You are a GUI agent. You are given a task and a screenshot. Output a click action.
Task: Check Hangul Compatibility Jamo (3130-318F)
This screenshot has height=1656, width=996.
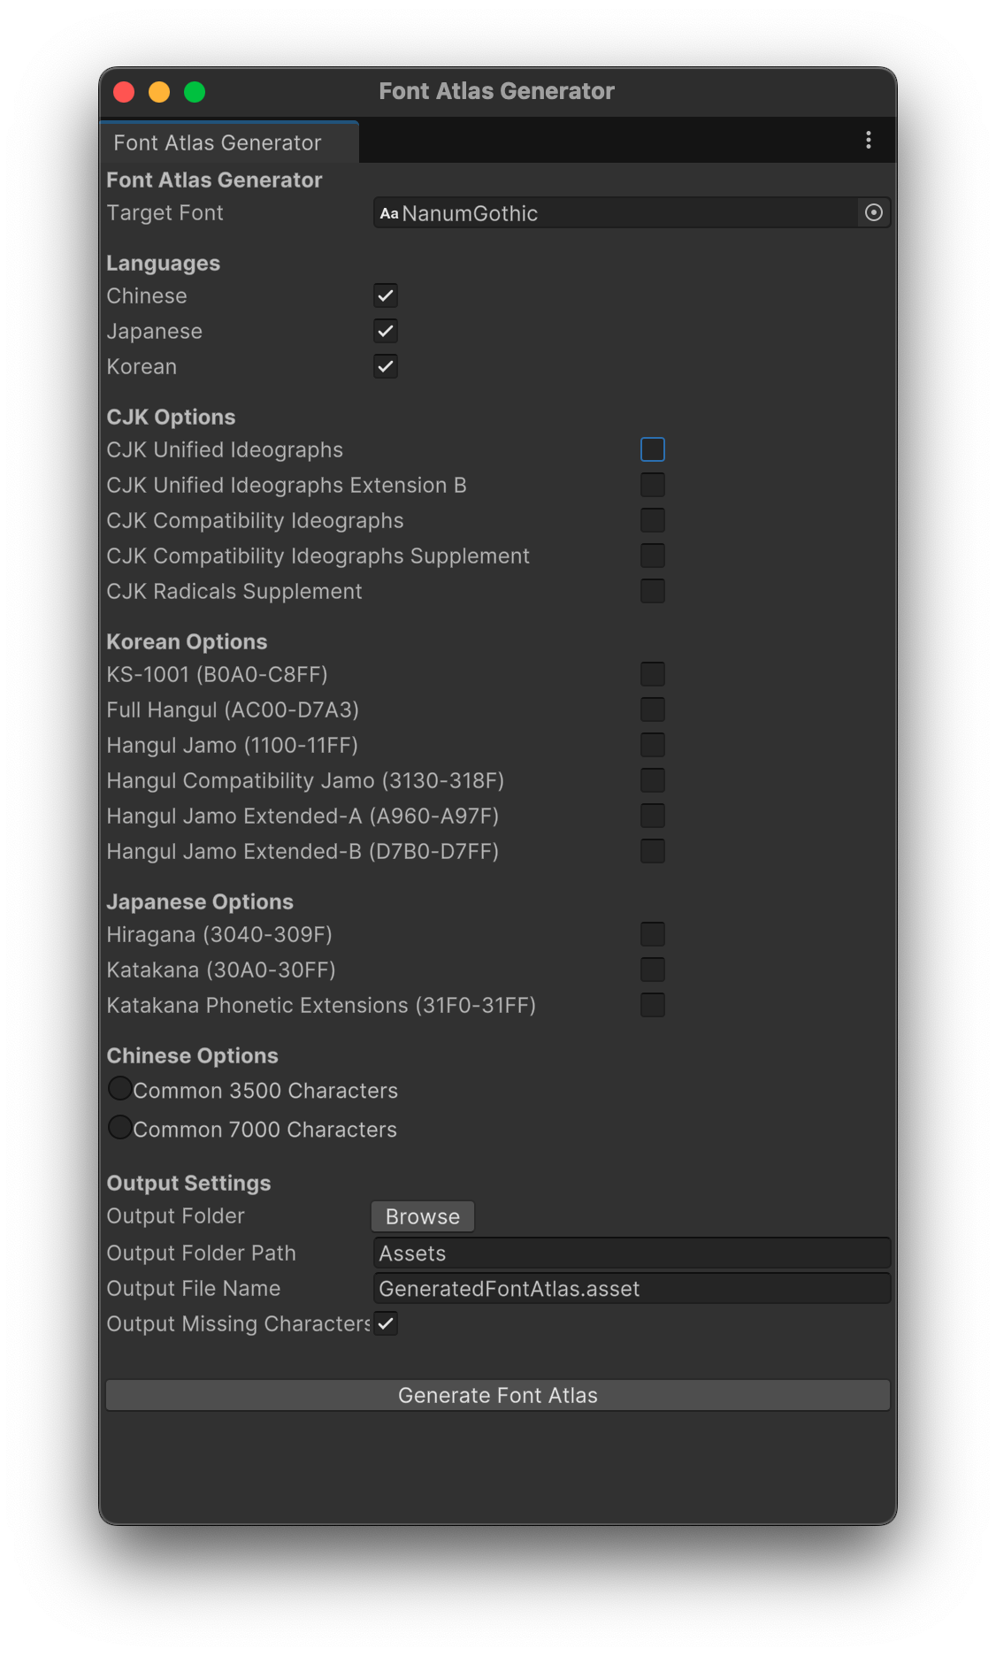point(653,780)
